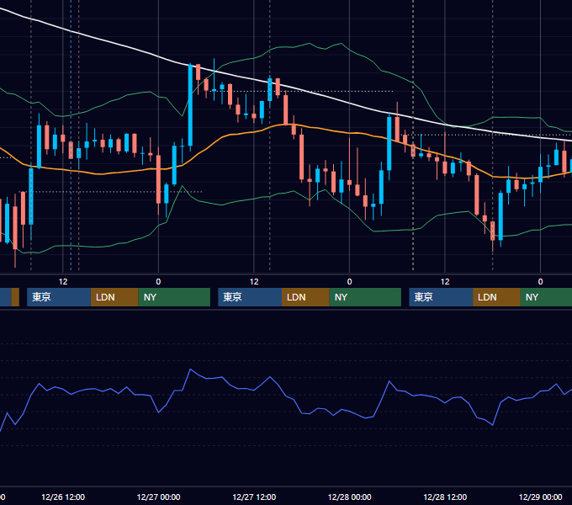The image size is (572, 505).
Task: Pick the NY session block spanning 12/29 00:00
Action: (x=546, y=297)
